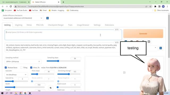Screen dimensions: 170x95
Task: Switch to the Extras tab
Action: pyautogui.click(x=29, y=25)
